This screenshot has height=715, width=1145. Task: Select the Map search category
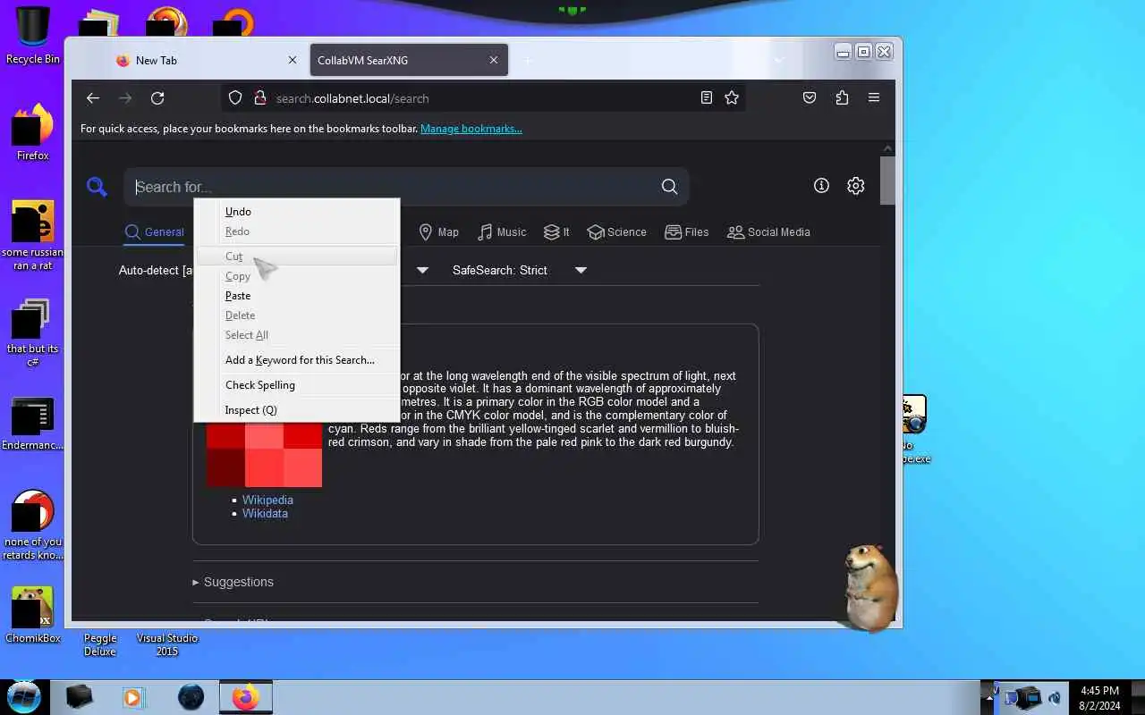(x=439, y=232)
